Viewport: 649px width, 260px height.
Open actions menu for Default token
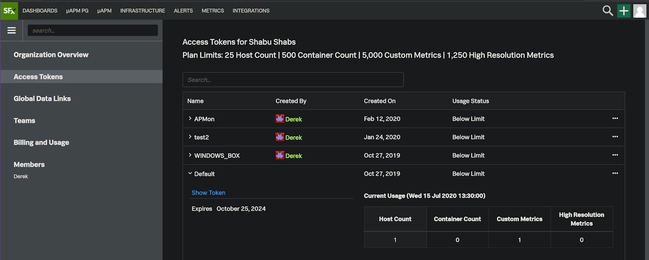[x=615, y=173]
